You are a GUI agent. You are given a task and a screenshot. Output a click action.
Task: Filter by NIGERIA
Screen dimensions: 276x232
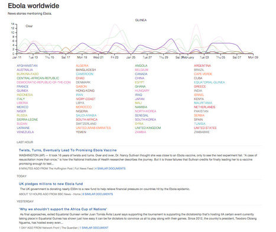click(82, 111)
